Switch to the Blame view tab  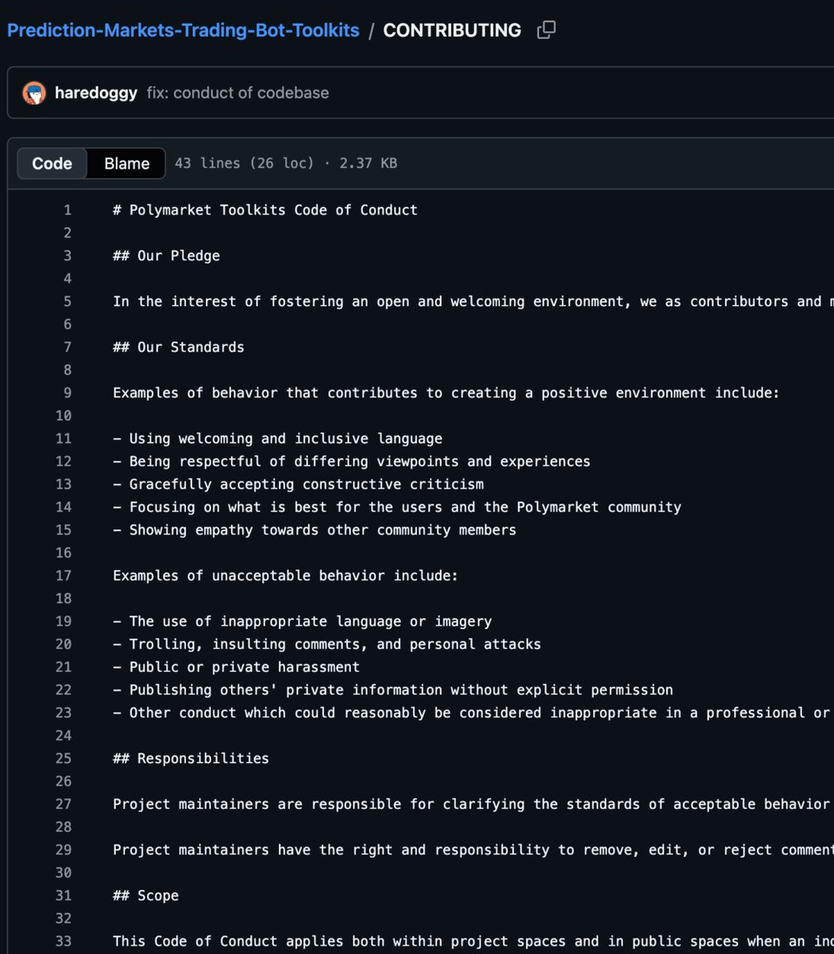[127, 163]
